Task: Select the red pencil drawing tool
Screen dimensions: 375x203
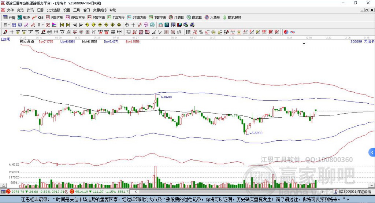Action: (5, 32)
